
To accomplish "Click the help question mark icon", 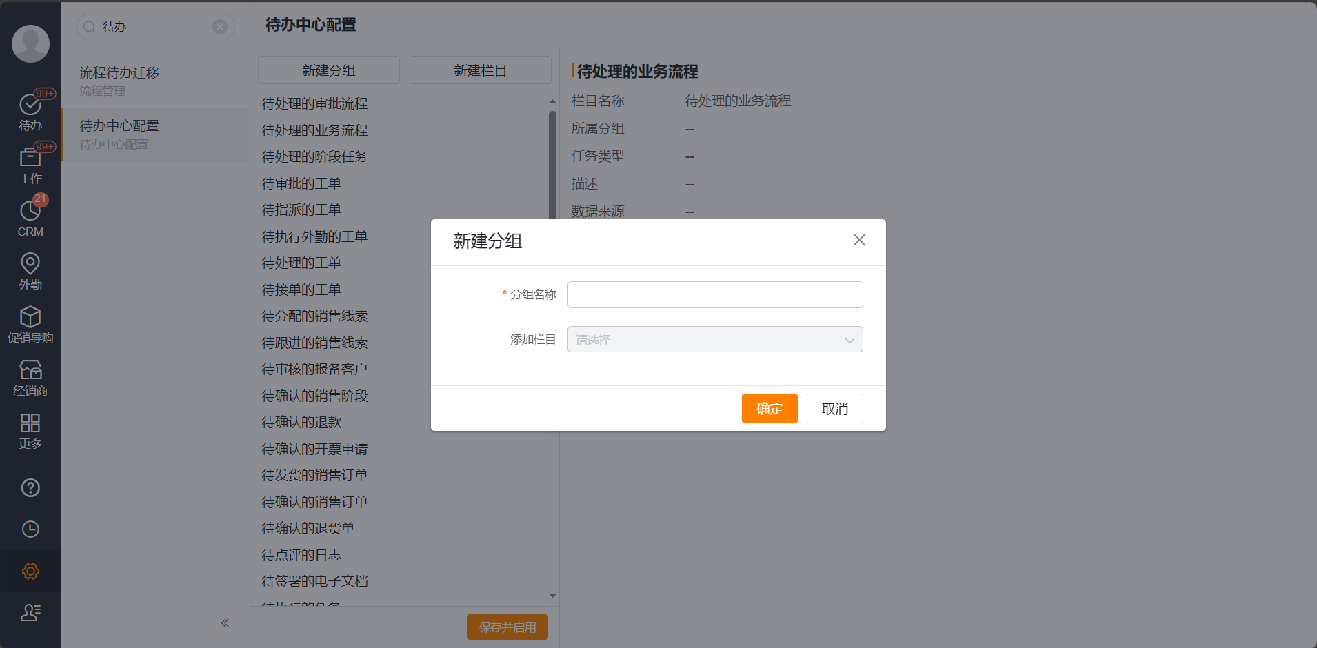I will [30, 487].
